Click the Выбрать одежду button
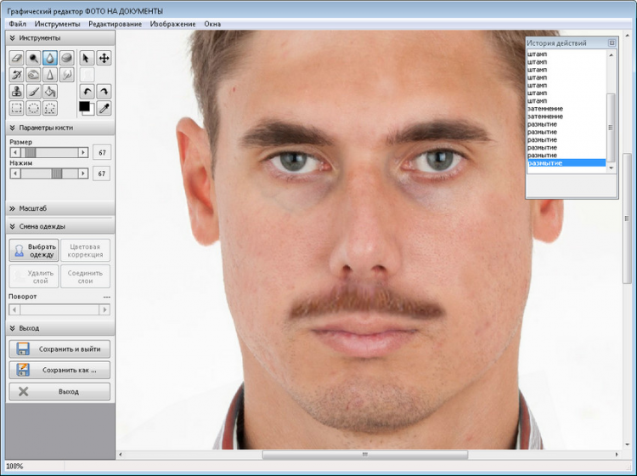637x476 pixels. tap(34, 251)
